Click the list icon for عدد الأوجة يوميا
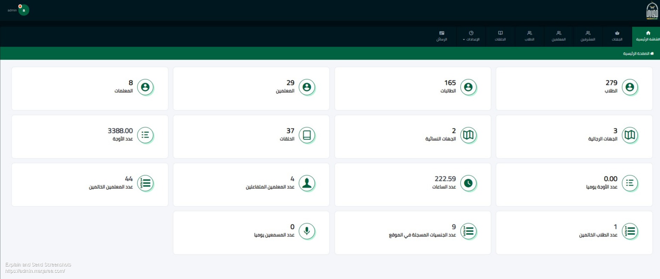This screenshot has width=660, height=279. (x=630, y=183)
